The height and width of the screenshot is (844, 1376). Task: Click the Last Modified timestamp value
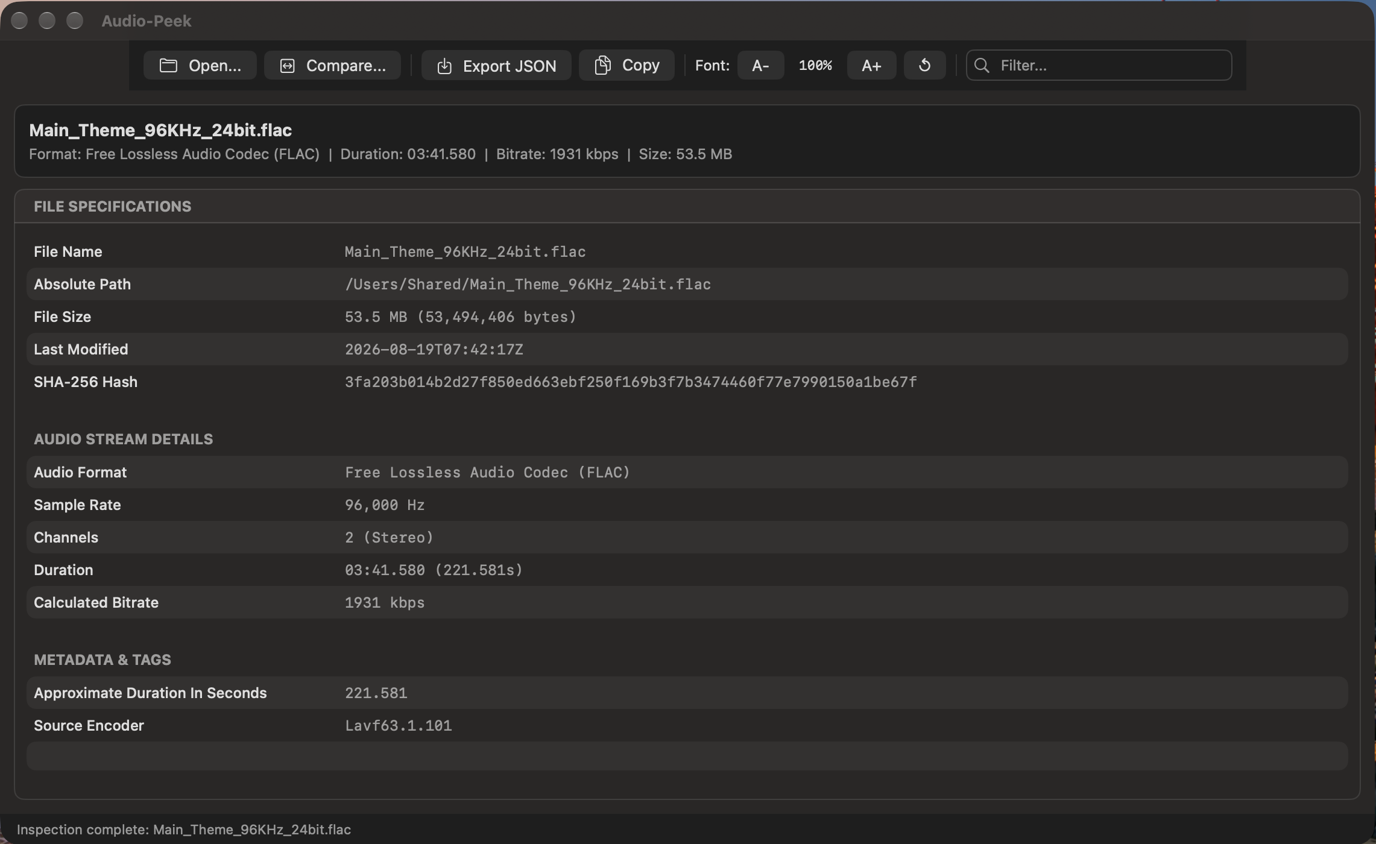[x=434, y=350]
